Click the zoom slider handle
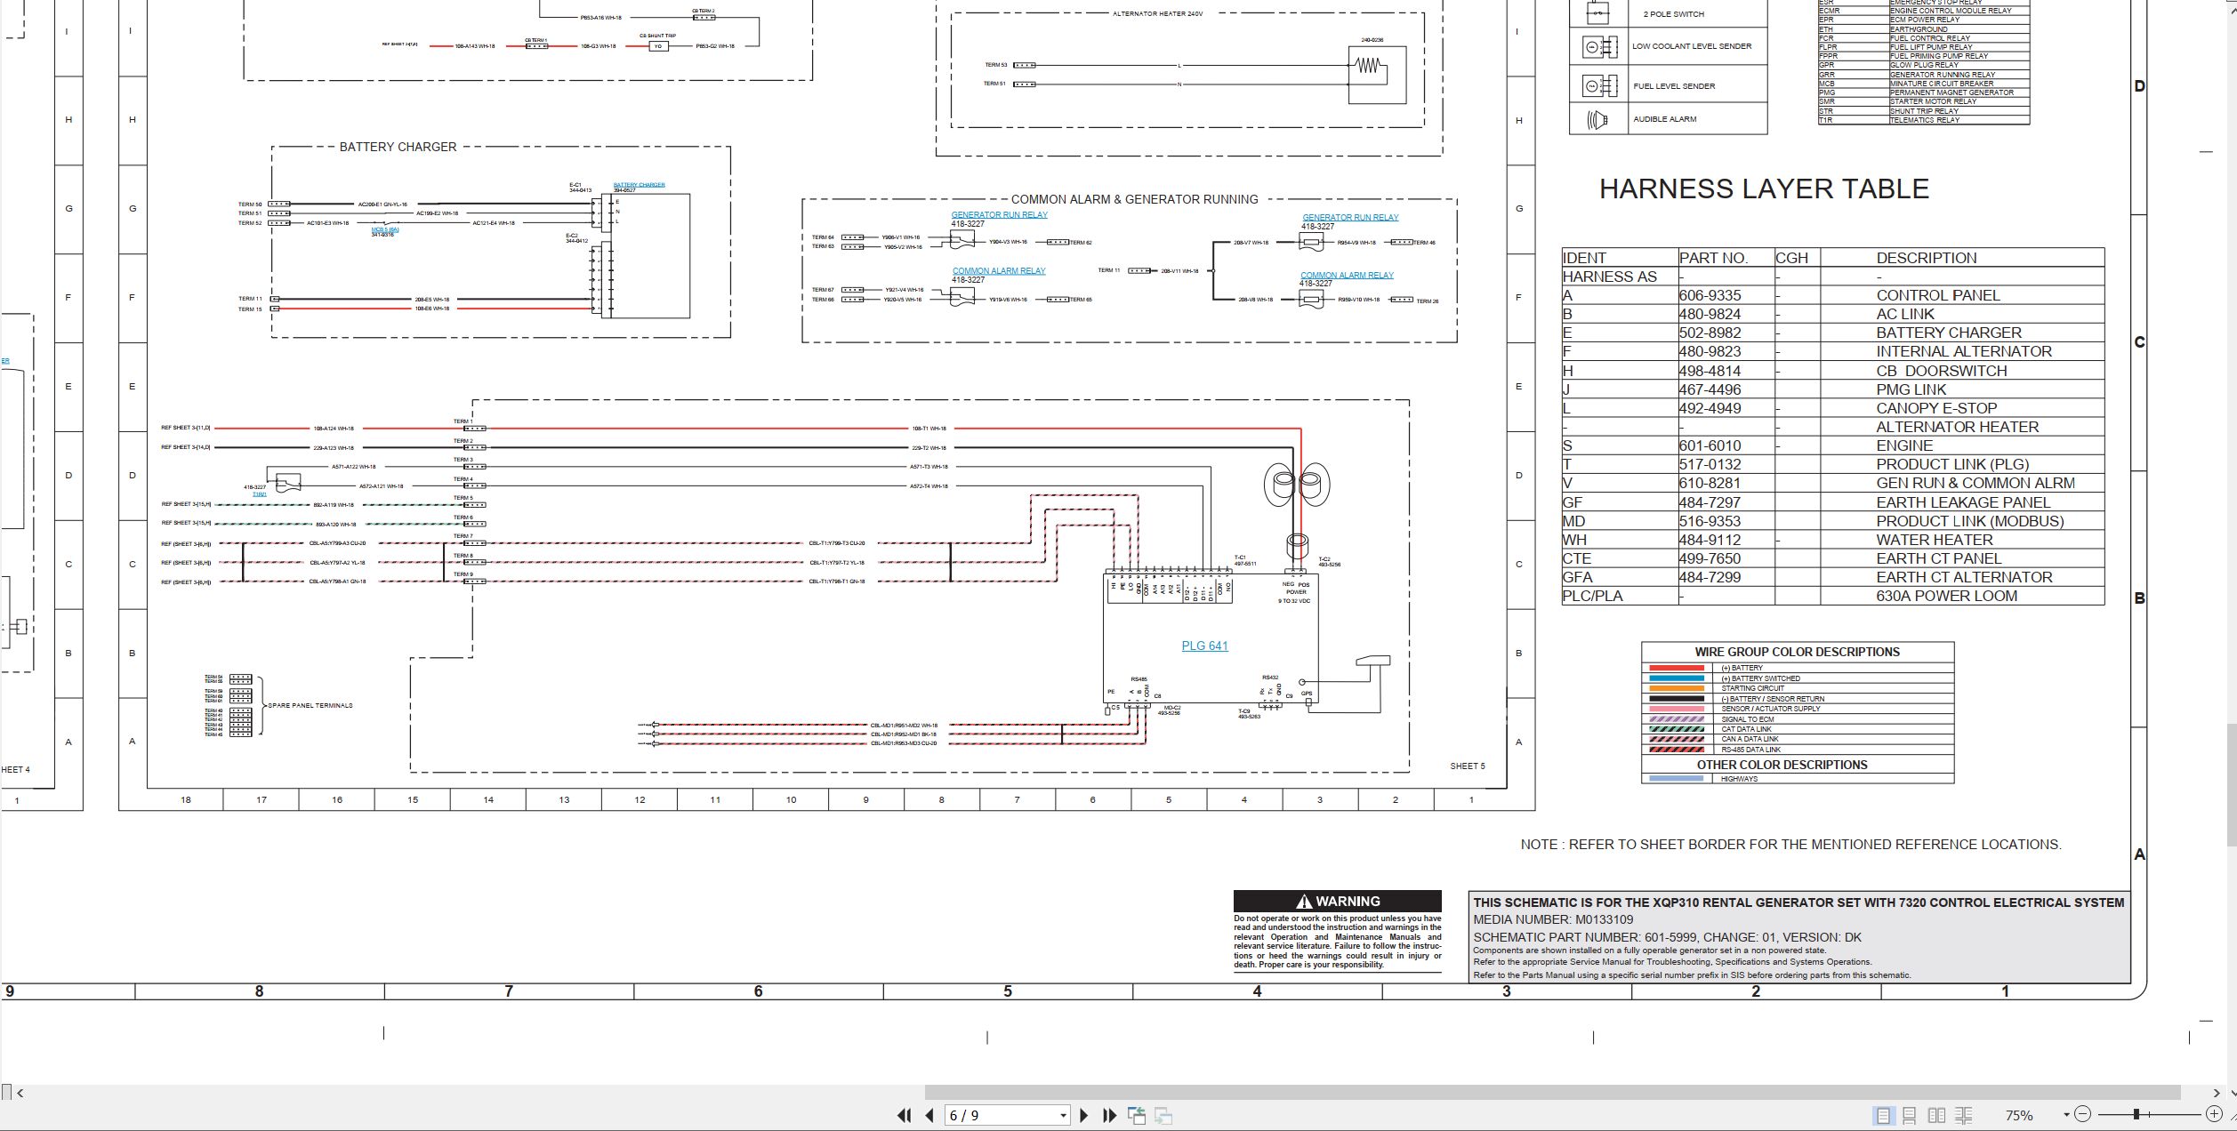This screenshot has height=1131, width=2237. [2136, 1114]
